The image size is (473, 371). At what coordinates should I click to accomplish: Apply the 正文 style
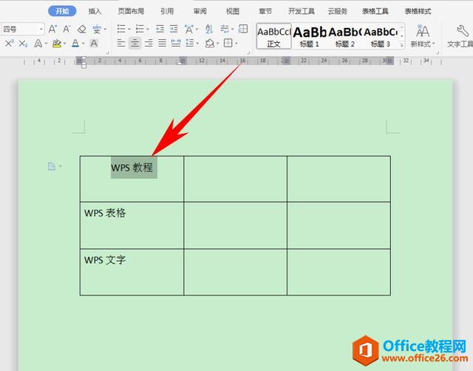click(x=274, y=36)
